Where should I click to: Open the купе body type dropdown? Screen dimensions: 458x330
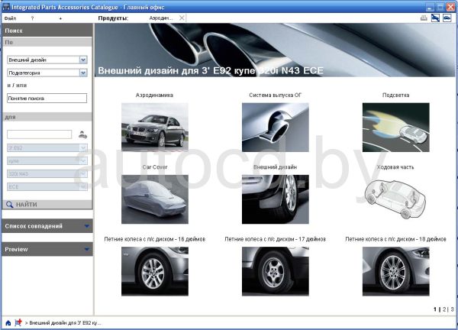click(83, 160)
